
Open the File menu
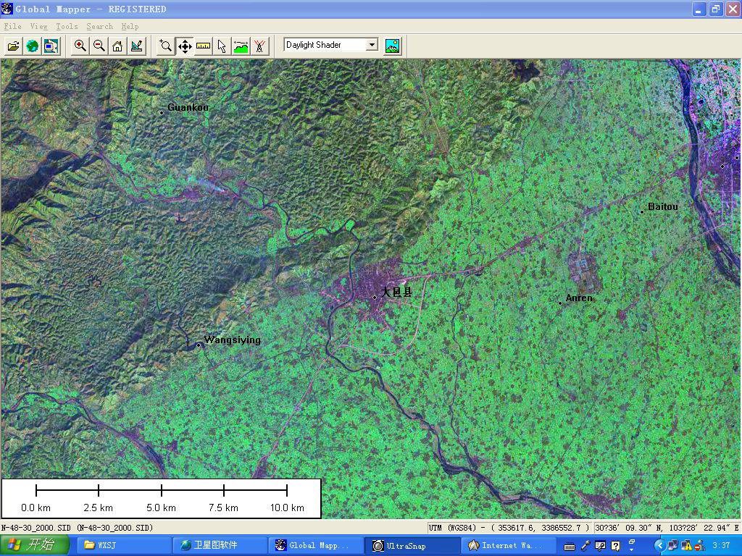pos(12,26)
